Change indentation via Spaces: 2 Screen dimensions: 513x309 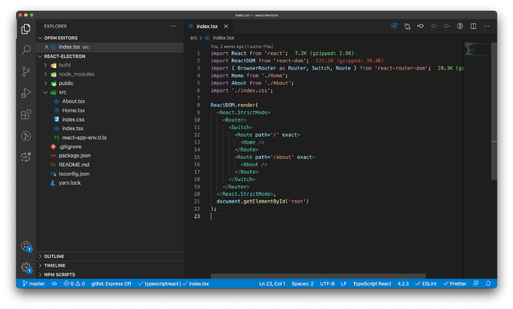(x=303, y=284)
